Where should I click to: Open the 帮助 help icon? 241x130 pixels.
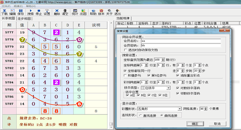point(93,12)
